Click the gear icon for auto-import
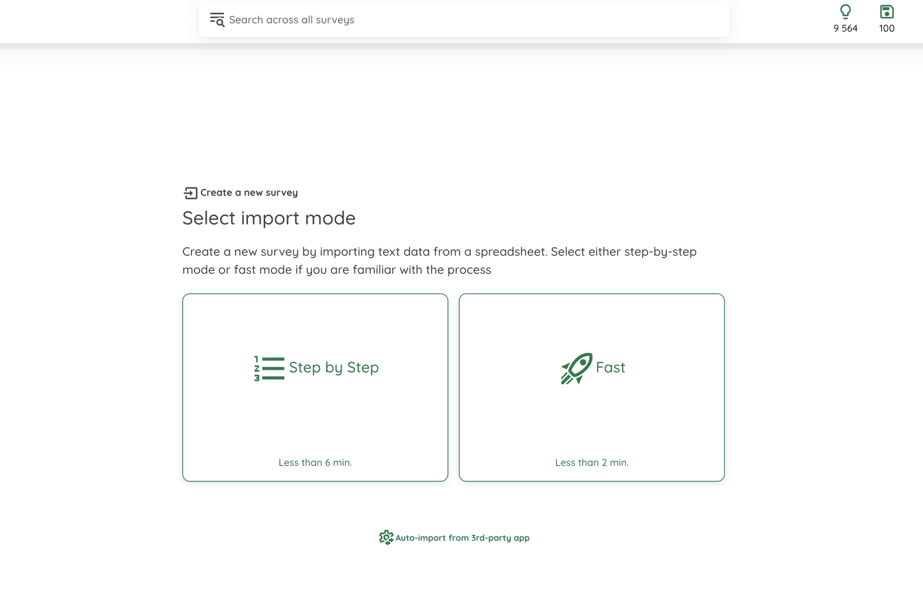 386,537
